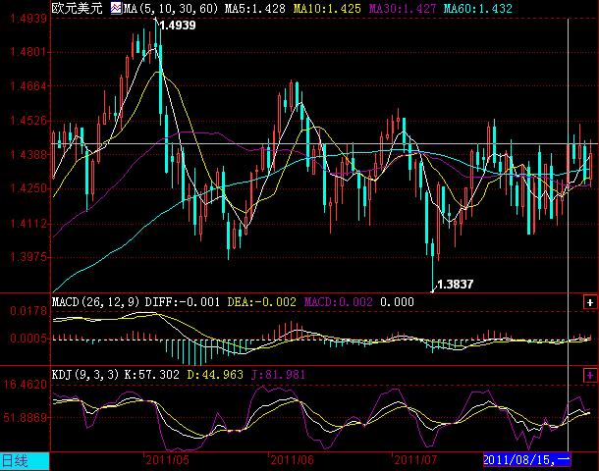The width and height of the screenshot is (599, 471).
Task: Click the 欧元美元 currency pair title
Action: (78, 8)
